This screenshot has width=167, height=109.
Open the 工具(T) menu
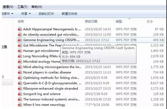(22, 7)
